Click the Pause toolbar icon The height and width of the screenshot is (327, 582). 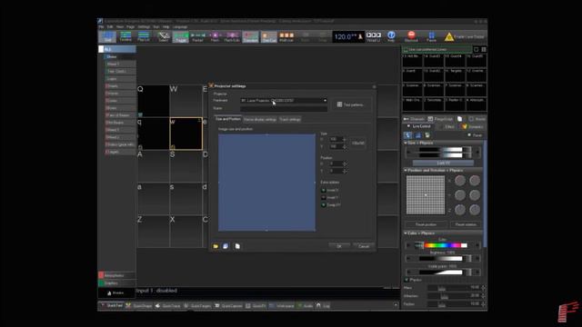431,36
